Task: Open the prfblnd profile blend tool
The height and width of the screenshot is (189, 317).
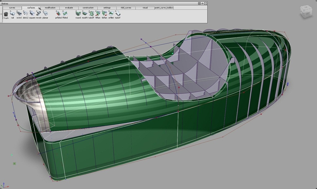Action: pos(58,14)
